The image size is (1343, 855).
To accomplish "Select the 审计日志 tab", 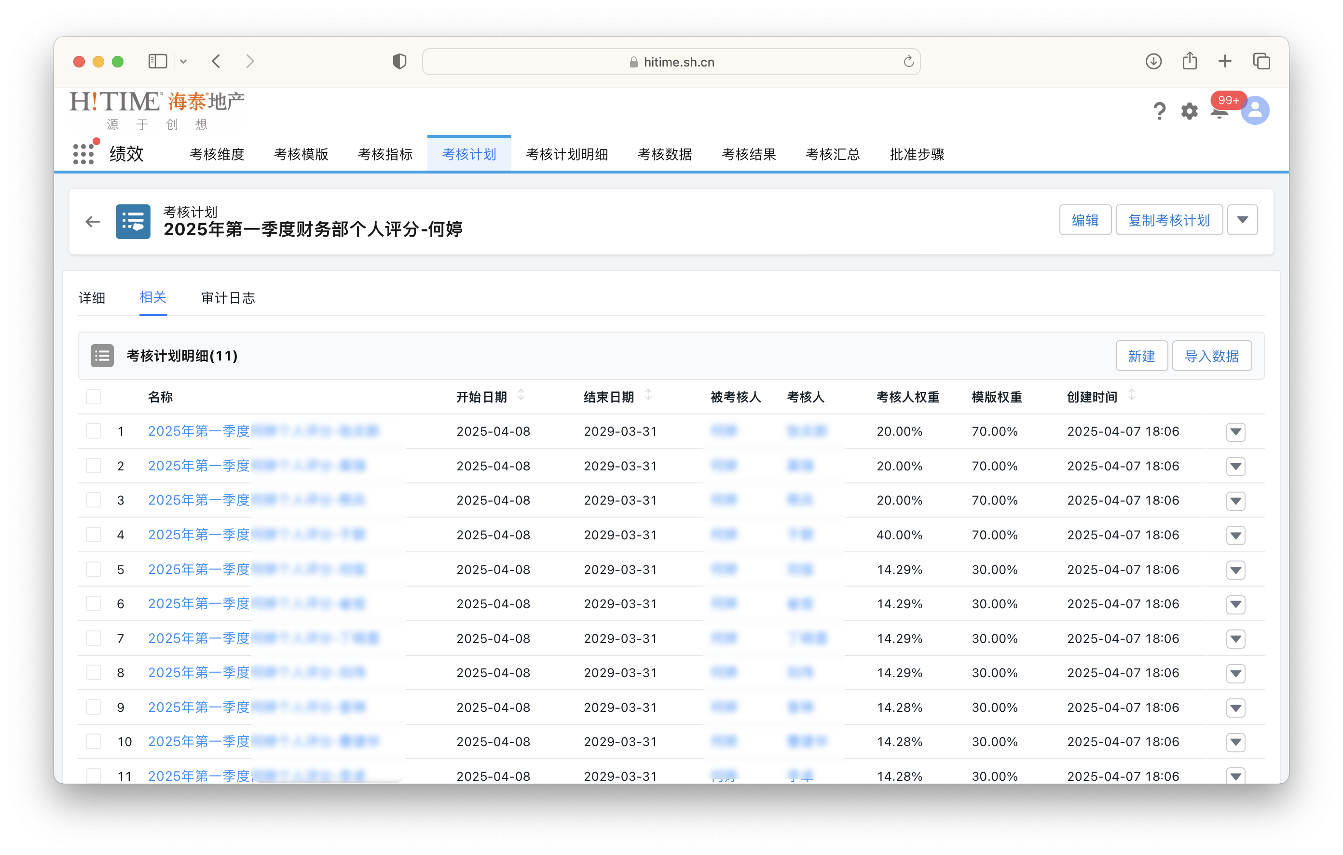I will 228,298.
